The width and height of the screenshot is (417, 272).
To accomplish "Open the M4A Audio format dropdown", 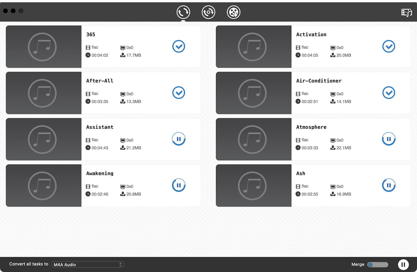I will tap(88, 265).
